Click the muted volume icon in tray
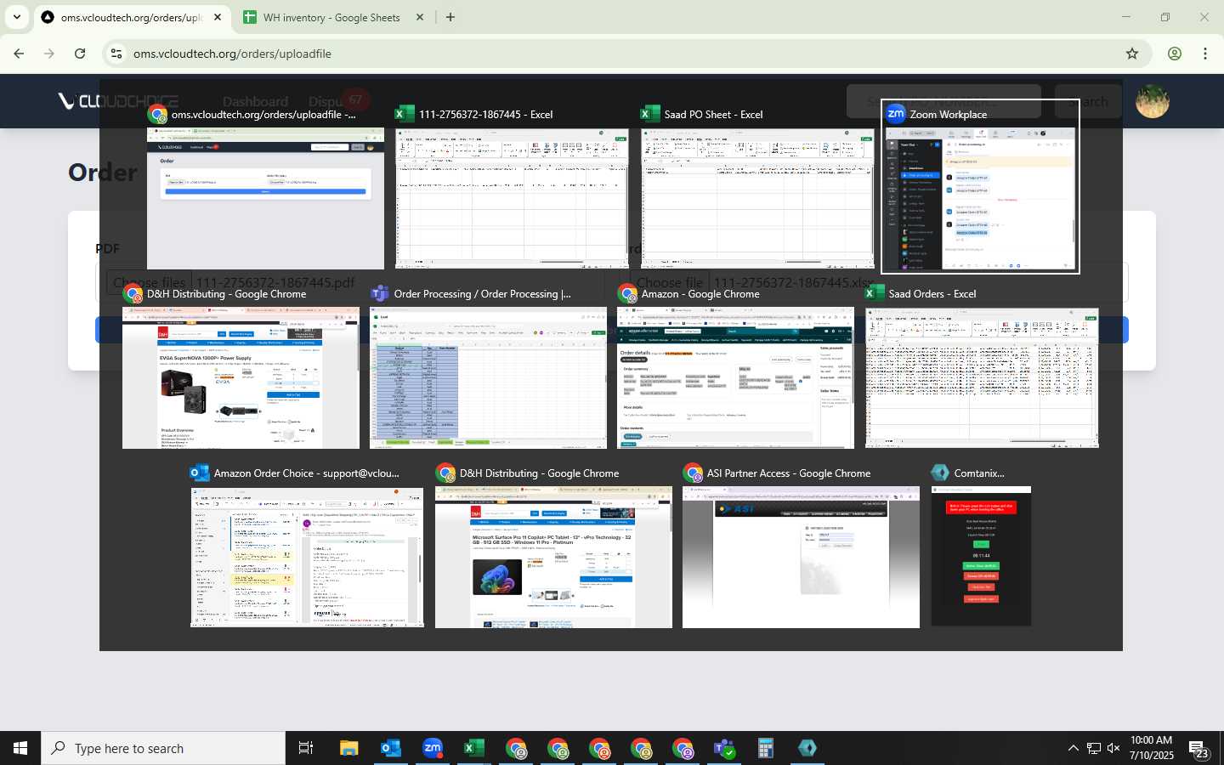Viewport: 1224px width, 765px height. coord(1113,748)
